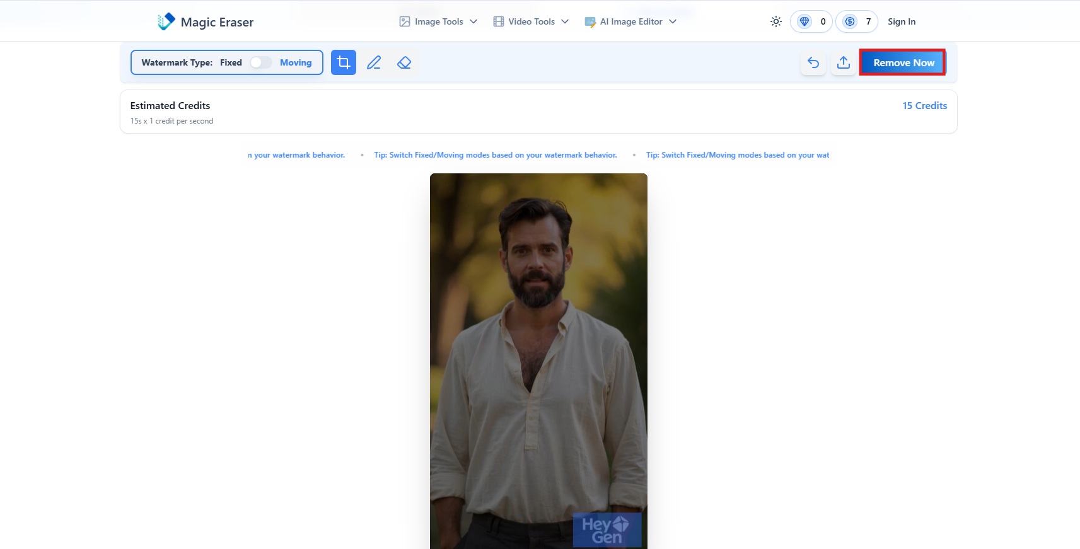Viewport: 1080px width, 549px height.
Task: Click the undo arrow icon
Action: pos(813,62)
